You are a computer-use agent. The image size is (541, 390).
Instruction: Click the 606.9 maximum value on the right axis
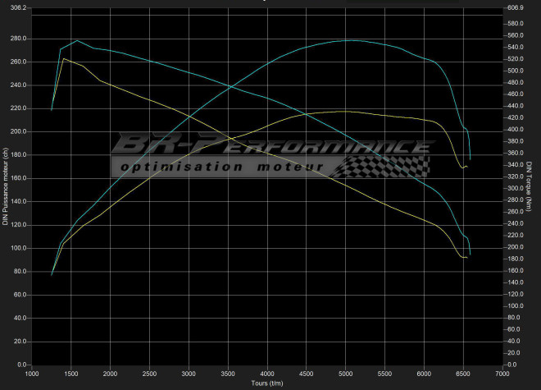tap(516, 7)
